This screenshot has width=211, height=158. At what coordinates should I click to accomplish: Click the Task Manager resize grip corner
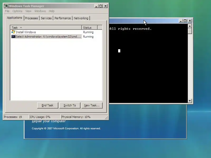(x=107, y=118)
